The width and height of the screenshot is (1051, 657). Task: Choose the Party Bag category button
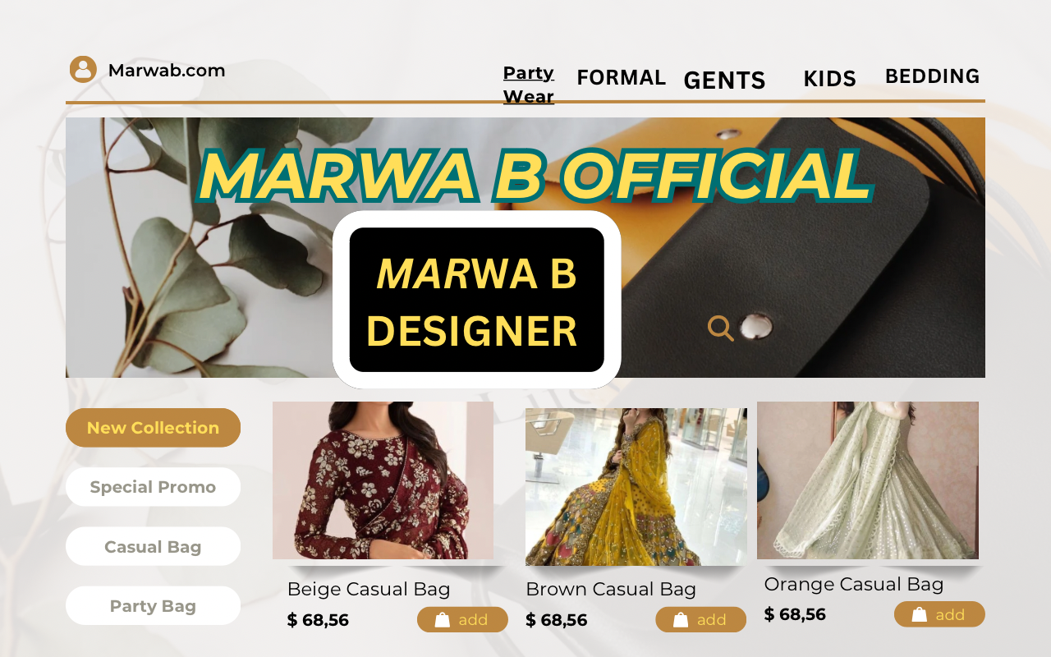click(153, 606)
